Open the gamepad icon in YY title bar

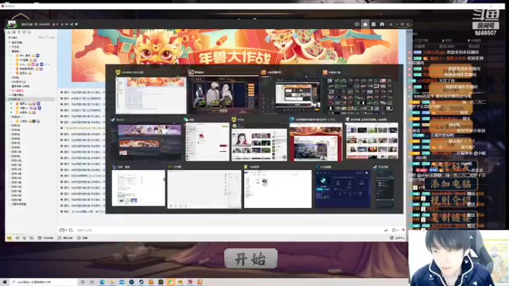coord(382,24)
